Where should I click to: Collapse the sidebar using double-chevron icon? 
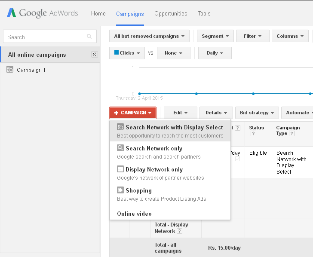(95, 55)
